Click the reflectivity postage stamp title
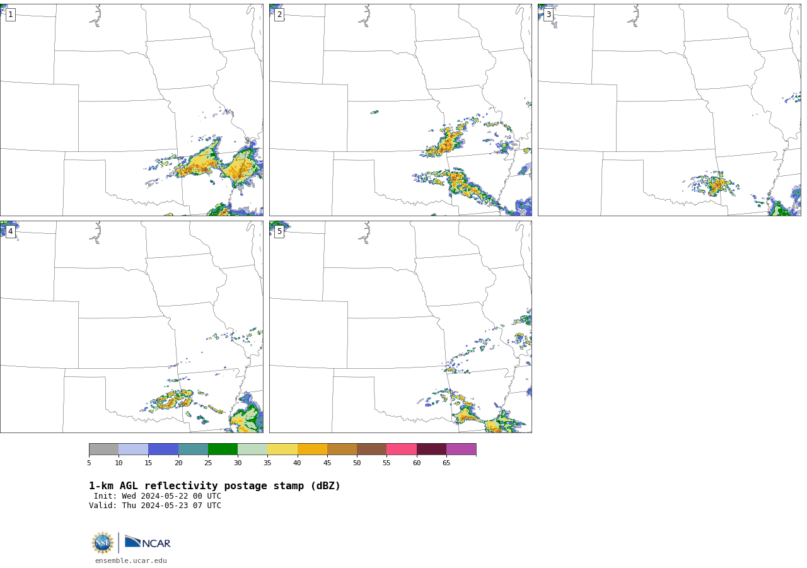Image resolution: width=807 pixels, height=568 pixels. [214, 486]
